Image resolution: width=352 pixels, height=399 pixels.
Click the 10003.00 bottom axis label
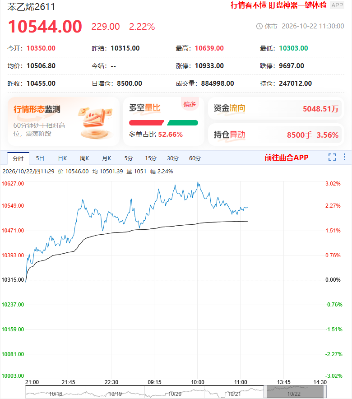coord(13,376)
